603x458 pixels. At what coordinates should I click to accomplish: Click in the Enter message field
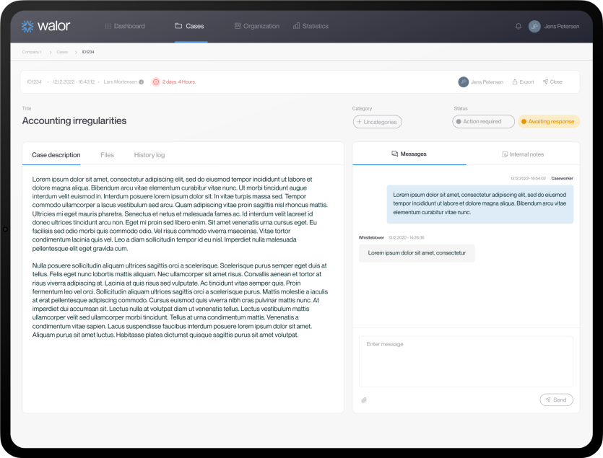[466, 361]
